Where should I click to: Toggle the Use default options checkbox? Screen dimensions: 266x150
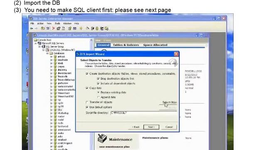click(87, 107)
